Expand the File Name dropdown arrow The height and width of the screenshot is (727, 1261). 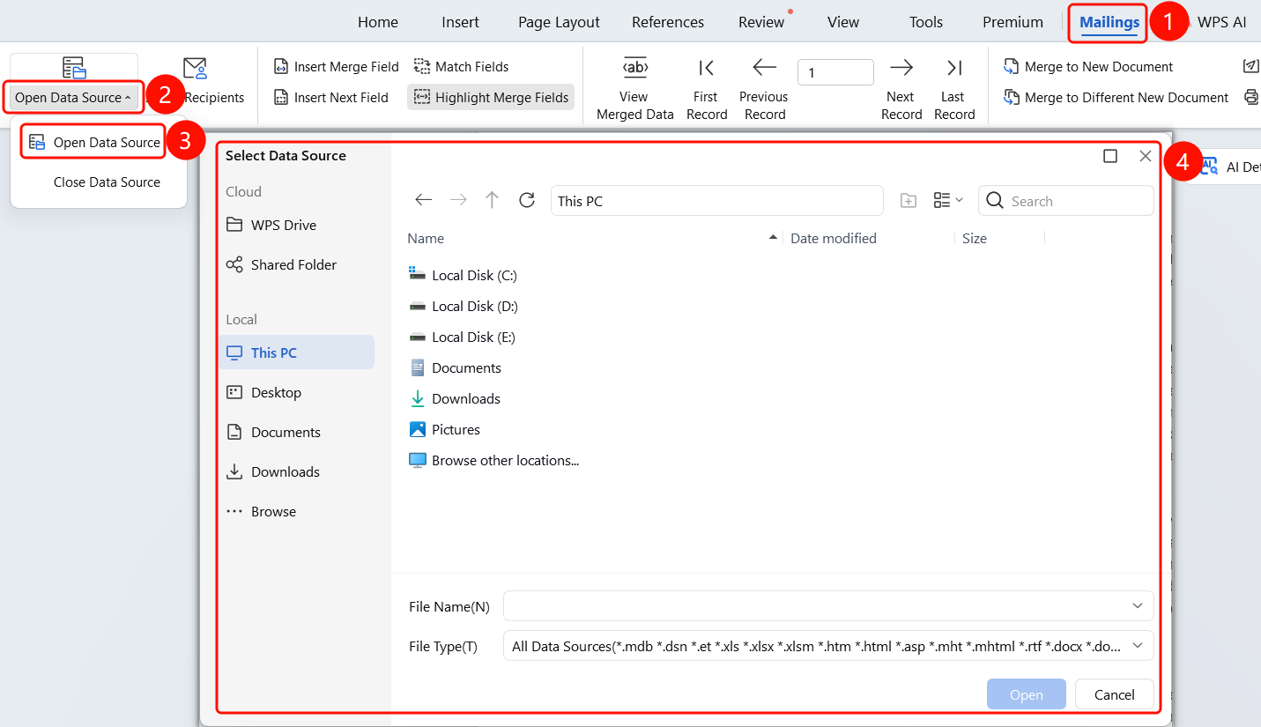point(1137,606)
